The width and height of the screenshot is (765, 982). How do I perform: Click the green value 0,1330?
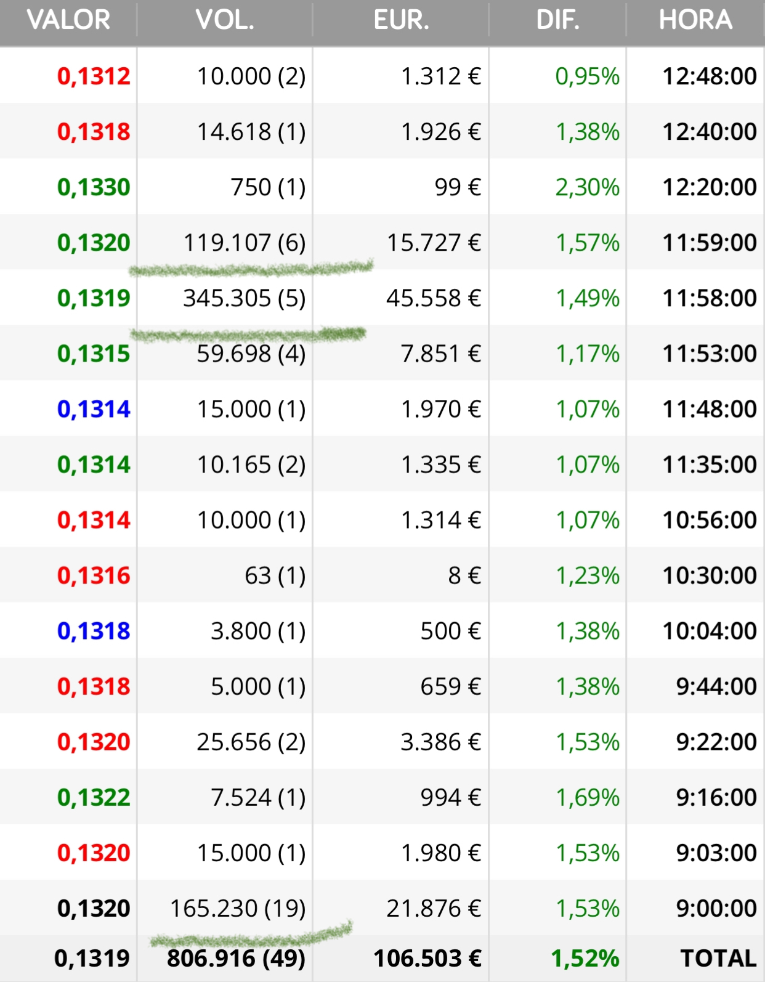pos(94,187)
